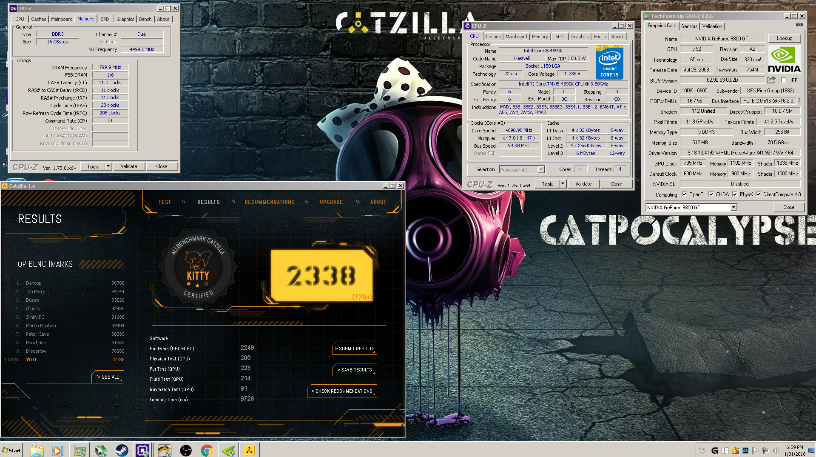Click the show desktop icon by clock
This screenshot has height=457, width=816.
point(812,450)
